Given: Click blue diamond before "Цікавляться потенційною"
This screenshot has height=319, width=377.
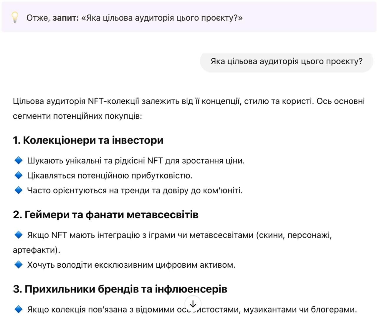Looking at the screenshot, I should click(x=19, y=175).
